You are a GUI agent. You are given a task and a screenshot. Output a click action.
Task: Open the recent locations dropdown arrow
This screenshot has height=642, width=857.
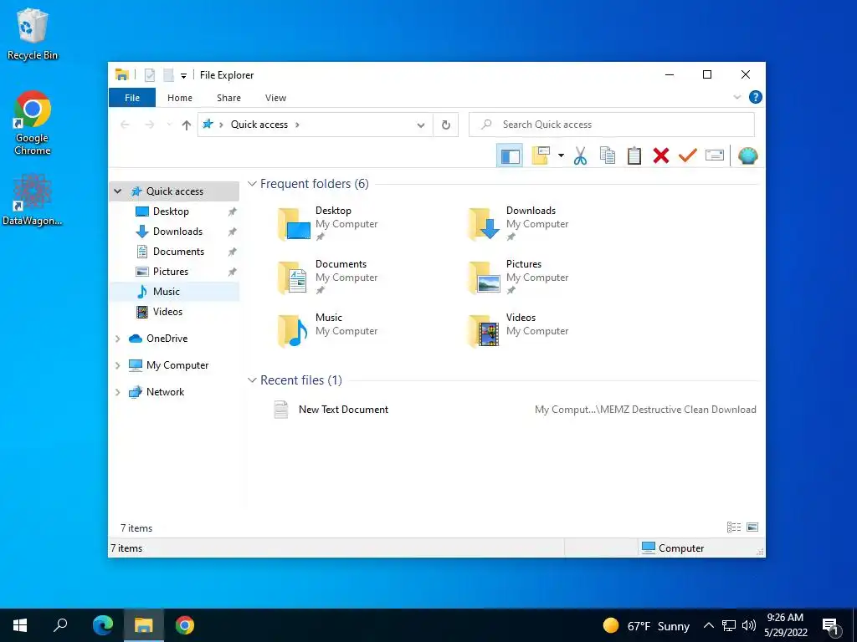pos(169,125)
